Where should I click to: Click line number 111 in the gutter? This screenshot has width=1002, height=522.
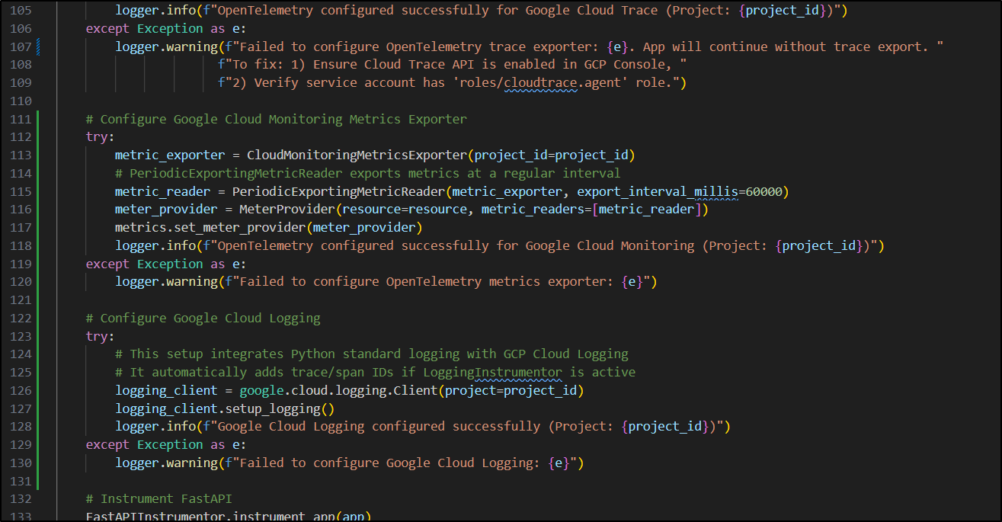21,119
